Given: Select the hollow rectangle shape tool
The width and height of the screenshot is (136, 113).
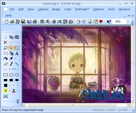Looking at the screenshot, I should pyautogui.click(x=6, y=75).
